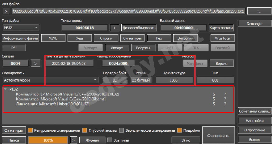Screen dimensions: 272x144
Task: Open the Автоматически scan mode dropdown
Action: (51, 80)
